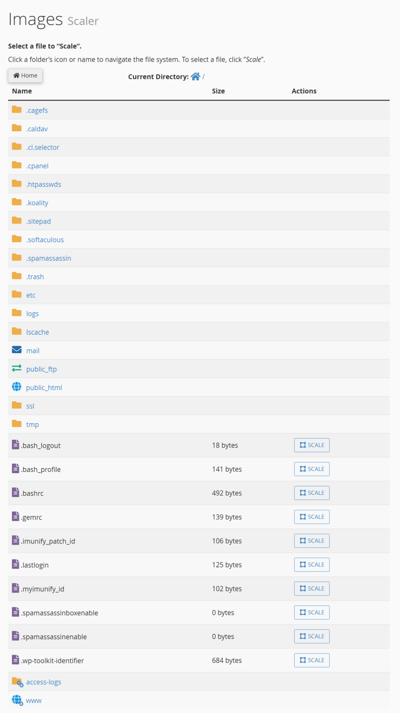Click the .htpasswds folder icon
The image size is (400, 713).
[x=17, y=183]
